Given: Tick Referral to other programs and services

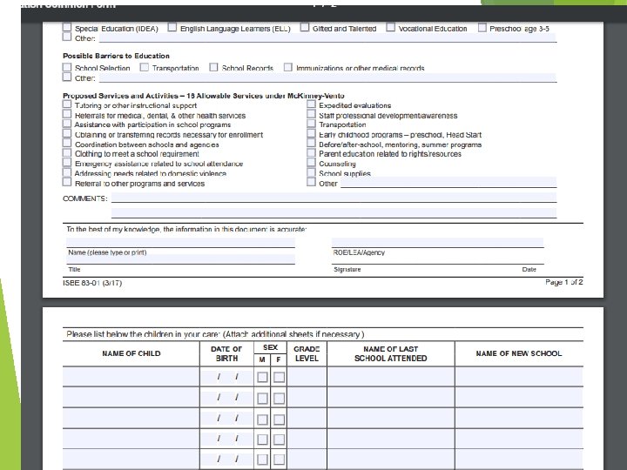Looking at the screenshot, I should (x=67, y=182).
